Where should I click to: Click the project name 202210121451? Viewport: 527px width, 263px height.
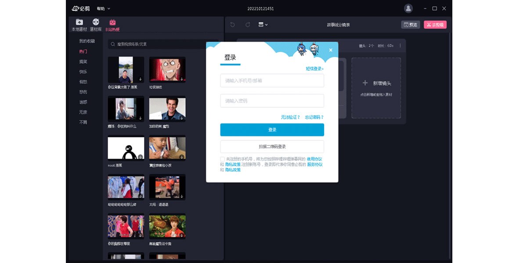(x=260, y=9)
